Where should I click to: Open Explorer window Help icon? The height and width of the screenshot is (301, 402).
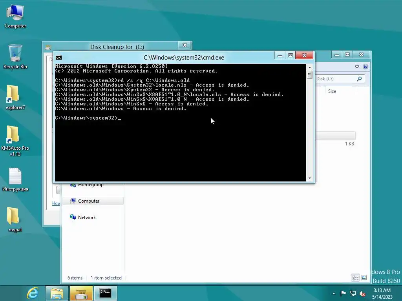(365, 67)
